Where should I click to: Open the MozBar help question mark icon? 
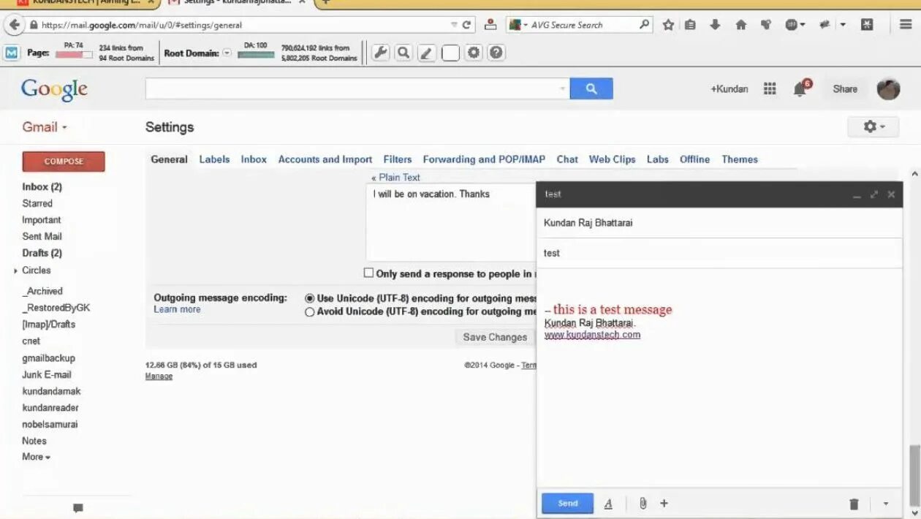coord(496,53)
